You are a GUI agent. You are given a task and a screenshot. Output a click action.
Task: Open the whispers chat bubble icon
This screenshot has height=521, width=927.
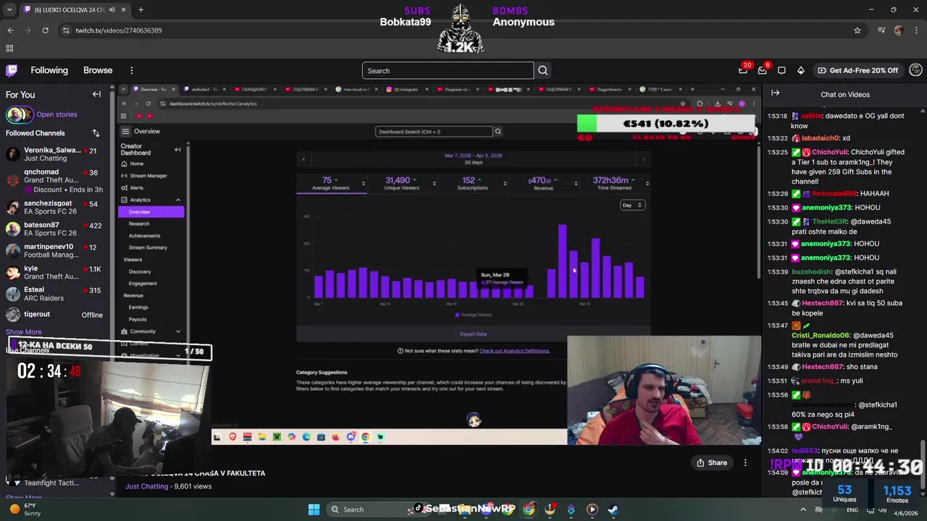(x=781, y=70)
